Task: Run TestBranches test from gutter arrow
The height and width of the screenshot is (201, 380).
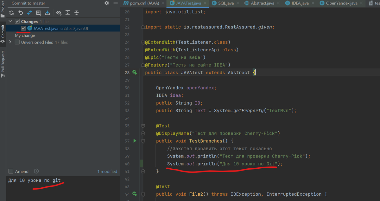Action: pos(135,141)
